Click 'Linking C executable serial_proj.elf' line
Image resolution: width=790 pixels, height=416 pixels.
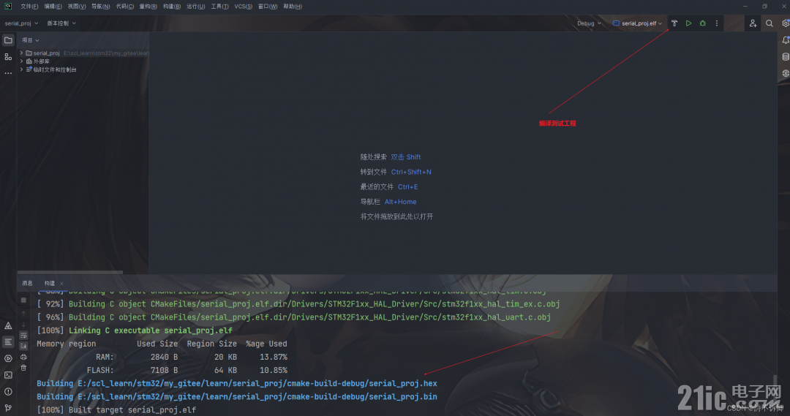(151, 330)
